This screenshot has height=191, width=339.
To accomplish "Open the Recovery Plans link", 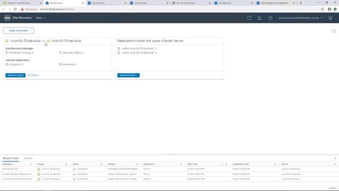I will point(73,53).
